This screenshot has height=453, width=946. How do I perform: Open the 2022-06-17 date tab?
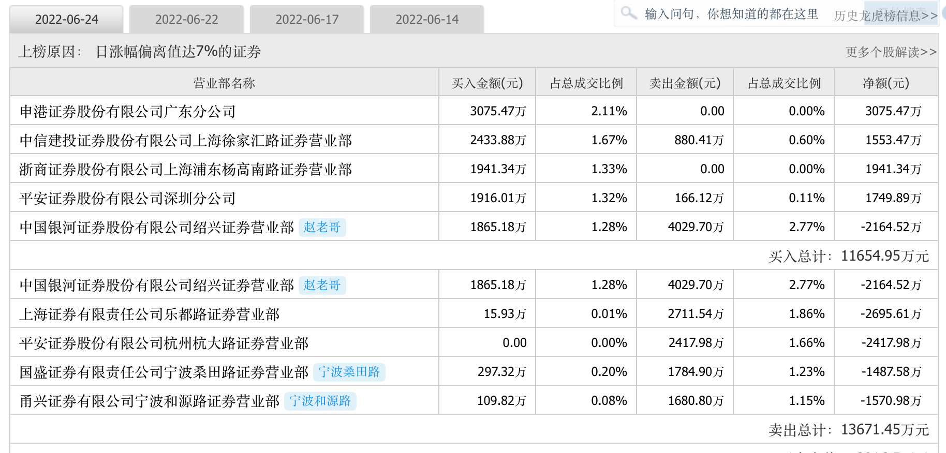click(x=307, y=20)
